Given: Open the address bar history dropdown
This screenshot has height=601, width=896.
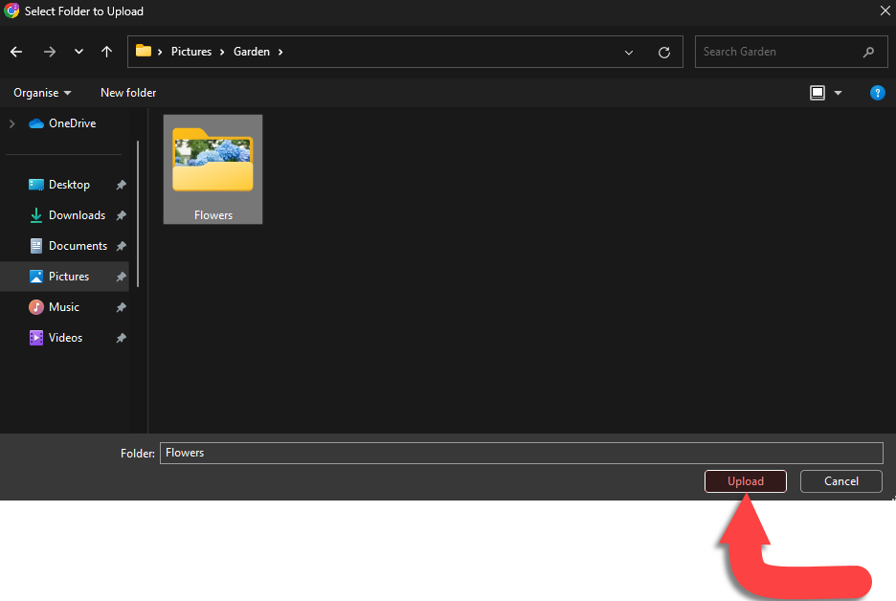Looking at the screenshot, I should [629, 53].
